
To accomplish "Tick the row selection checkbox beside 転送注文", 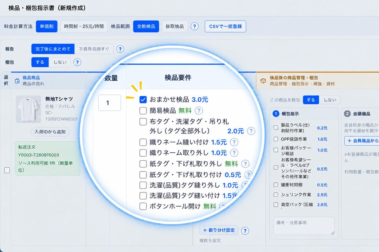I will click(7, 170).
